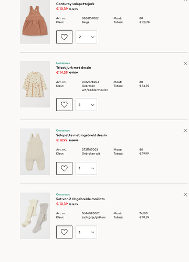Open Set van 2 ribgebreide maillots link
The height and width of the screenshot is (262, 189).
click(80, 199)
